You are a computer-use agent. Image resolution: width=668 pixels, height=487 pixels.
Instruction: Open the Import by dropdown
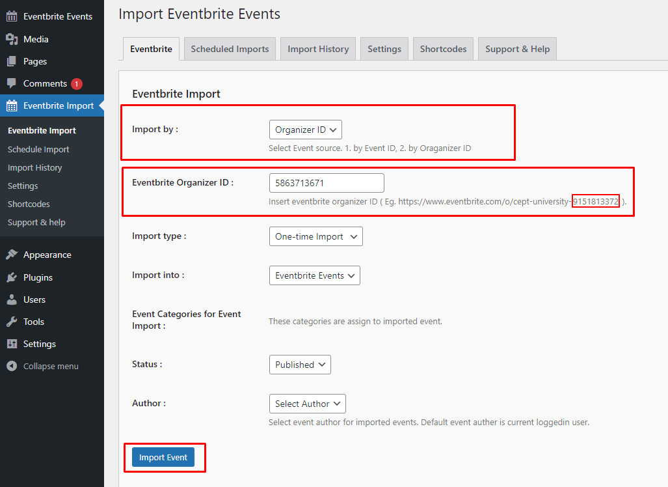[x=305, y=129]
